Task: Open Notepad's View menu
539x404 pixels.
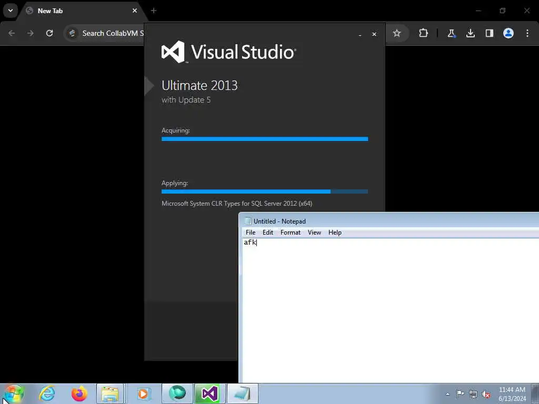Action: (x=314, y=233)
